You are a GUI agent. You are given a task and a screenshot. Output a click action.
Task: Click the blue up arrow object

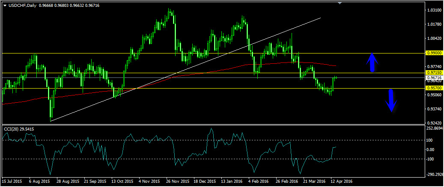click(373, 62)
